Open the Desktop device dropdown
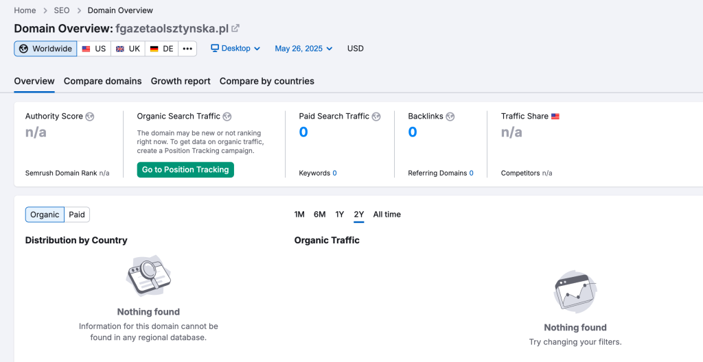703x362 pixels. [x=235, y=49]
